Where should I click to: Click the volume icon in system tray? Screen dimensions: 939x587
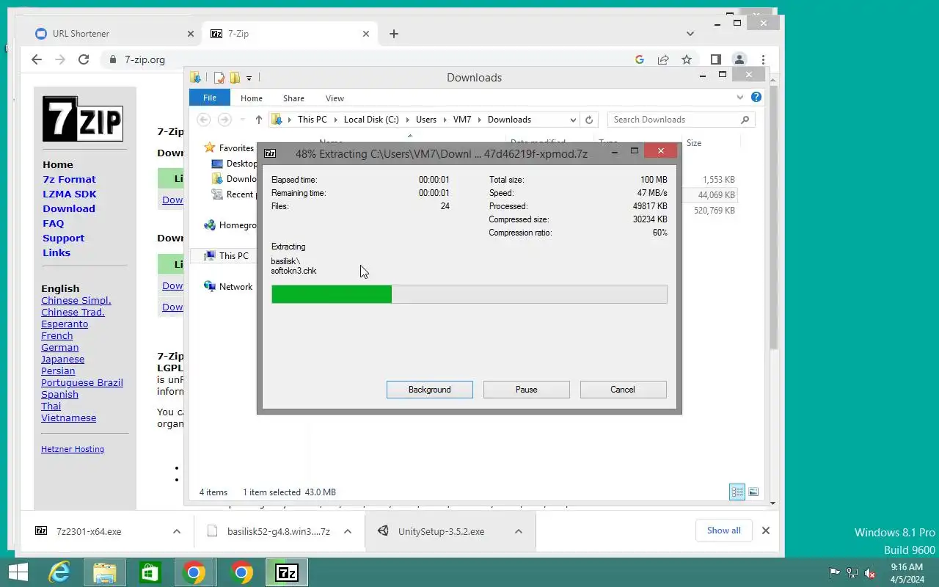click(870, 573)
